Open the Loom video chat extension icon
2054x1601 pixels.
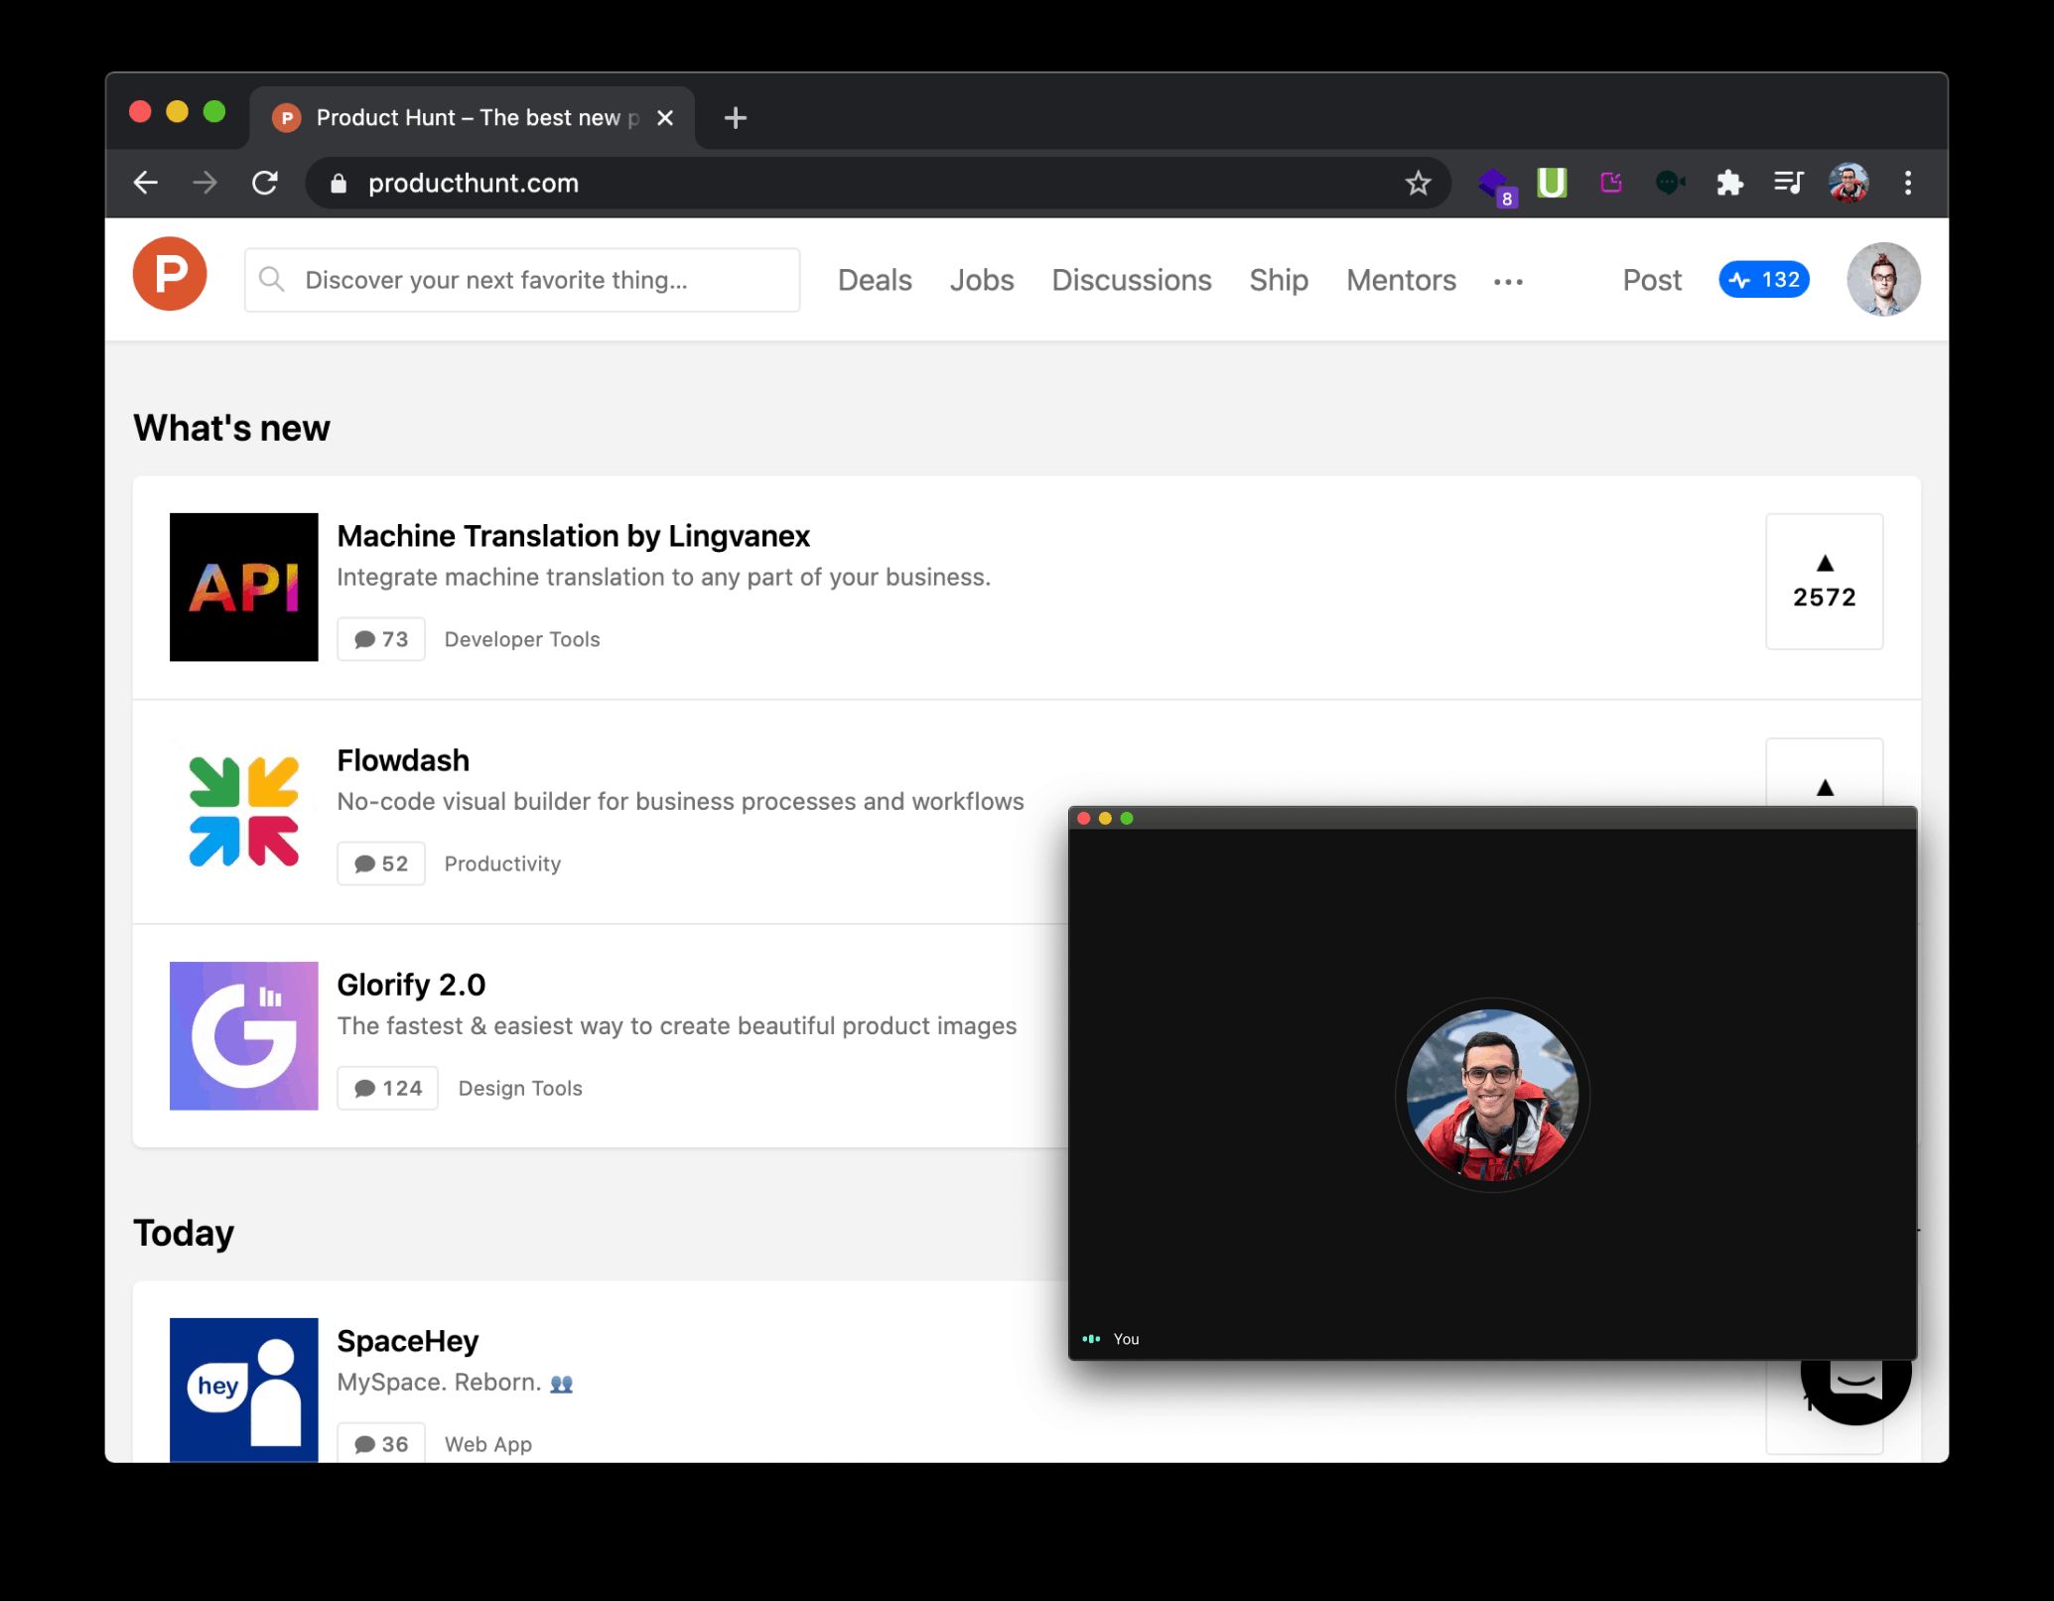click(1669, 182)
